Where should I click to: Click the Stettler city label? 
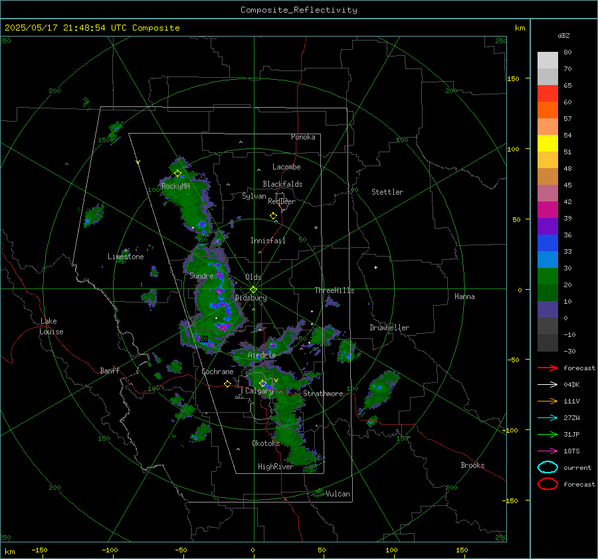pyautogui.click(x=387, y=192)
